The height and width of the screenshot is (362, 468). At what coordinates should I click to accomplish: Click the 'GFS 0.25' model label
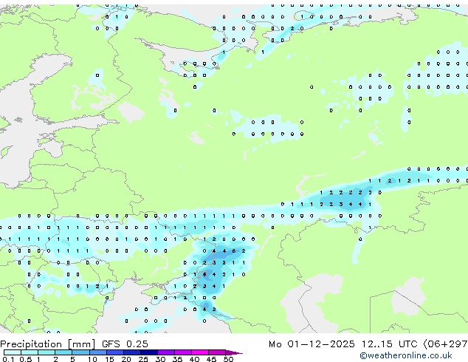[125, 344]
